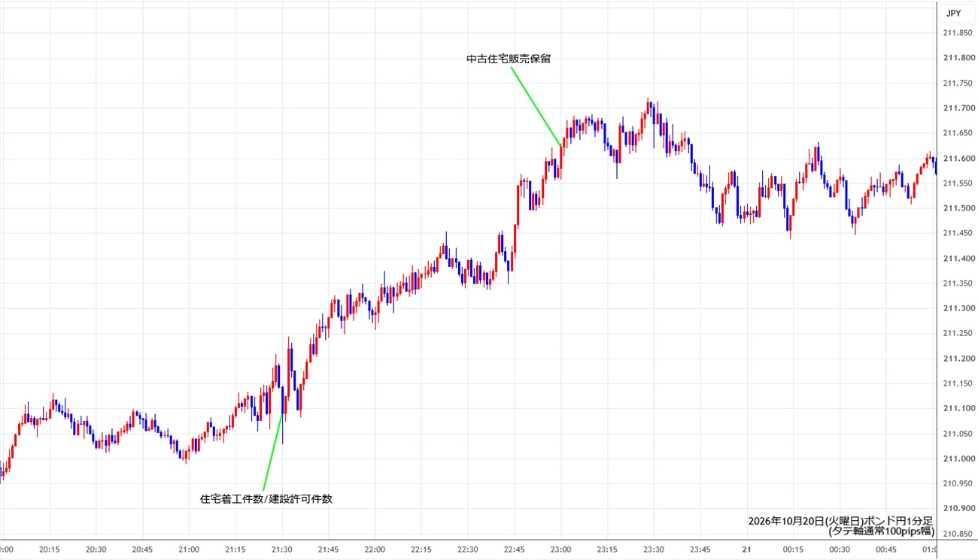This screenshot has height=560, width=978.
Task: Click the JPY currency label above the price axis
Action: [953, 13]
